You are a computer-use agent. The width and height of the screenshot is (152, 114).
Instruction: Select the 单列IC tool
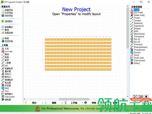pos(6,77)
